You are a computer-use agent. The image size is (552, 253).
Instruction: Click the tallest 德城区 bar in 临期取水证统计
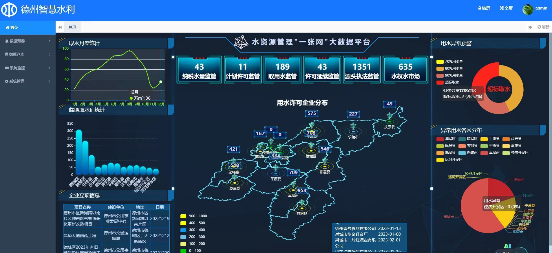click(x=79, y=152)
